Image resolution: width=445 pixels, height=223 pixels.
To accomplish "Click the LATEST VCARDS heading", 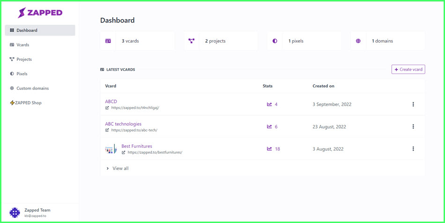I will point(120,69).
